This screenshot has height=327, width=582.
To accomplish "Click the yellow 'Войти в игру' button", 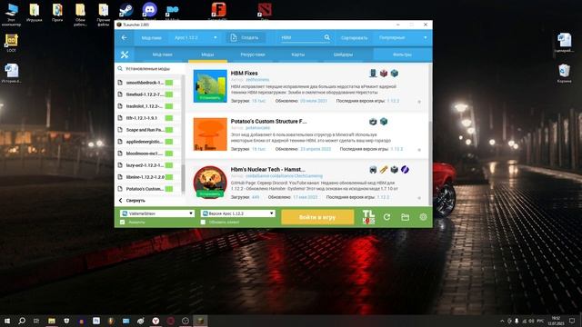I will click(x=317, y=217).
